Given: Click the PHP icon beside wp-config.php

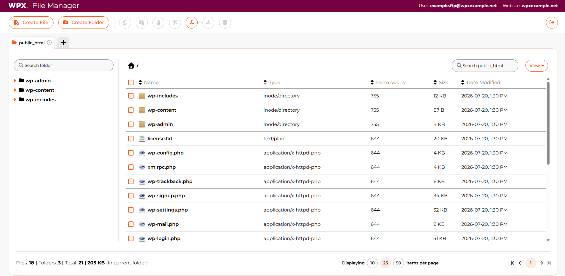Looking at the screenshot, I should [142, 153].
